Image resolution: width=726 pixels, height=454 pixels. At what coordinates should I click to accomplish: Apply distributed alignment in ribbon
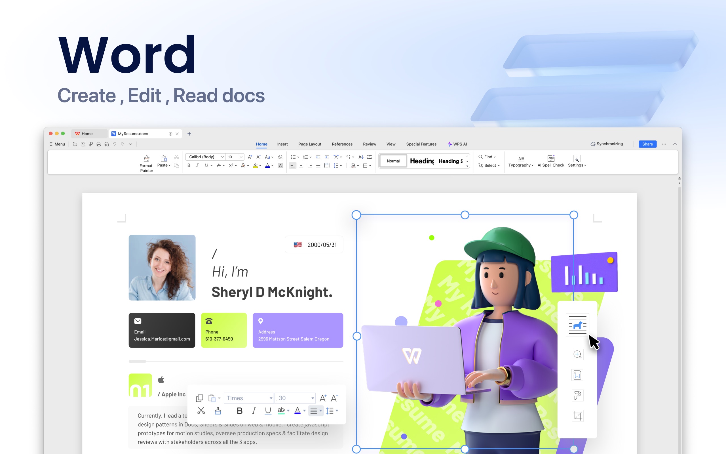point(327,165)
